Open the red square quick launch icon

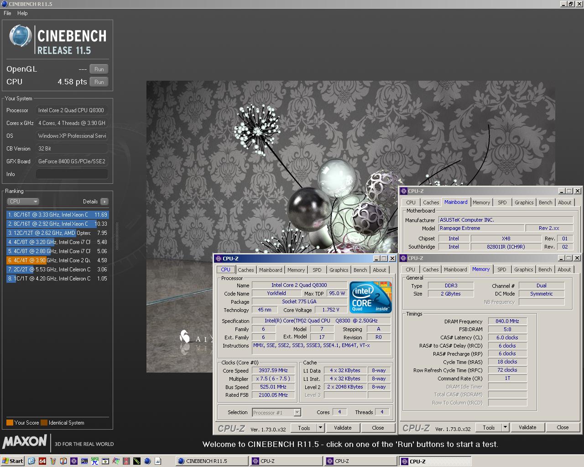(x=126, y=461)
